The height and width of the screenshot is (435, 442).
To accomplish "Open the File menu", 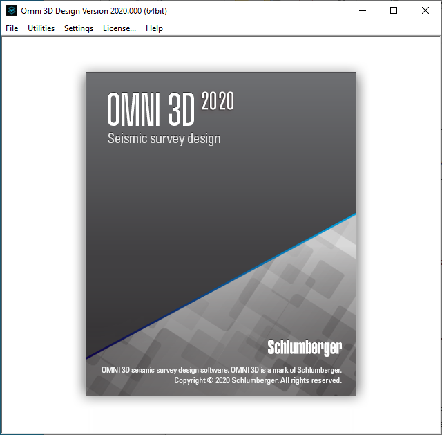I will click(x=12, y=28).
